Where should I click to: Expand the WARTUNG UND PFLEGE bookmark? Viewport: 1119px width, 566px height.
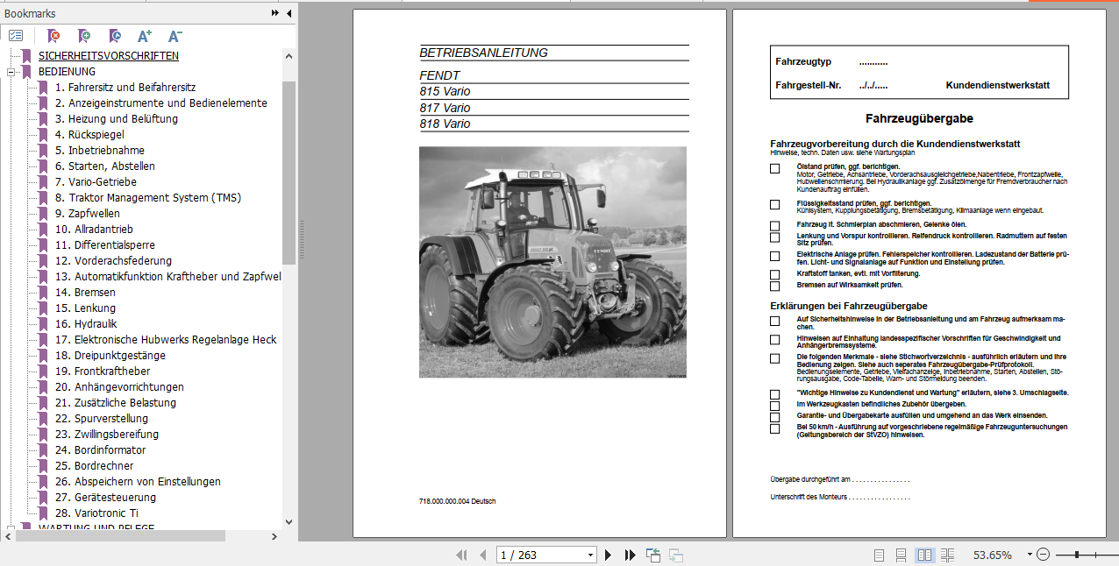[11, 528]
